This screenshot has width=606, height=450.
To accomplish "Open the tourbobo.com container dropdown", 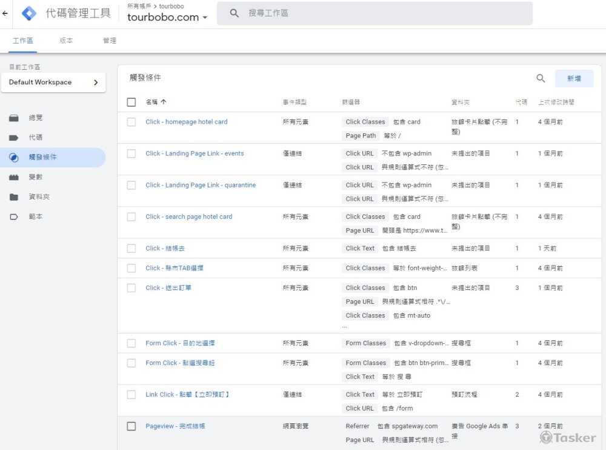I will 167,18.
